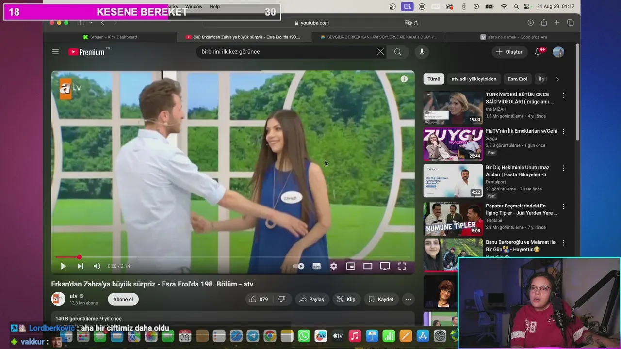Screen dimensions: 621x349
Task: Open the YouTube hamburger guide menu
Action: click(x=55, y=52)
